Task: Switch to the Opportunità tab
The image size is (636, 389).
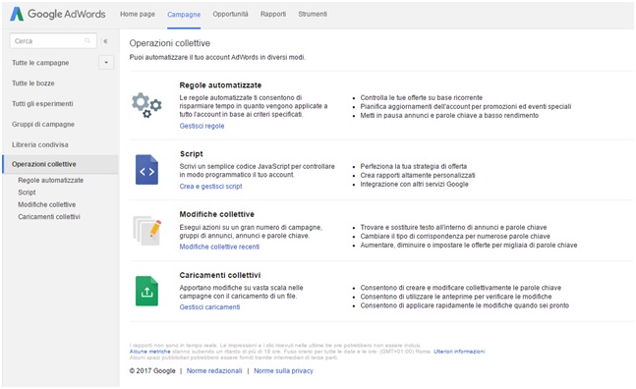Action: (x=230, y=14)
